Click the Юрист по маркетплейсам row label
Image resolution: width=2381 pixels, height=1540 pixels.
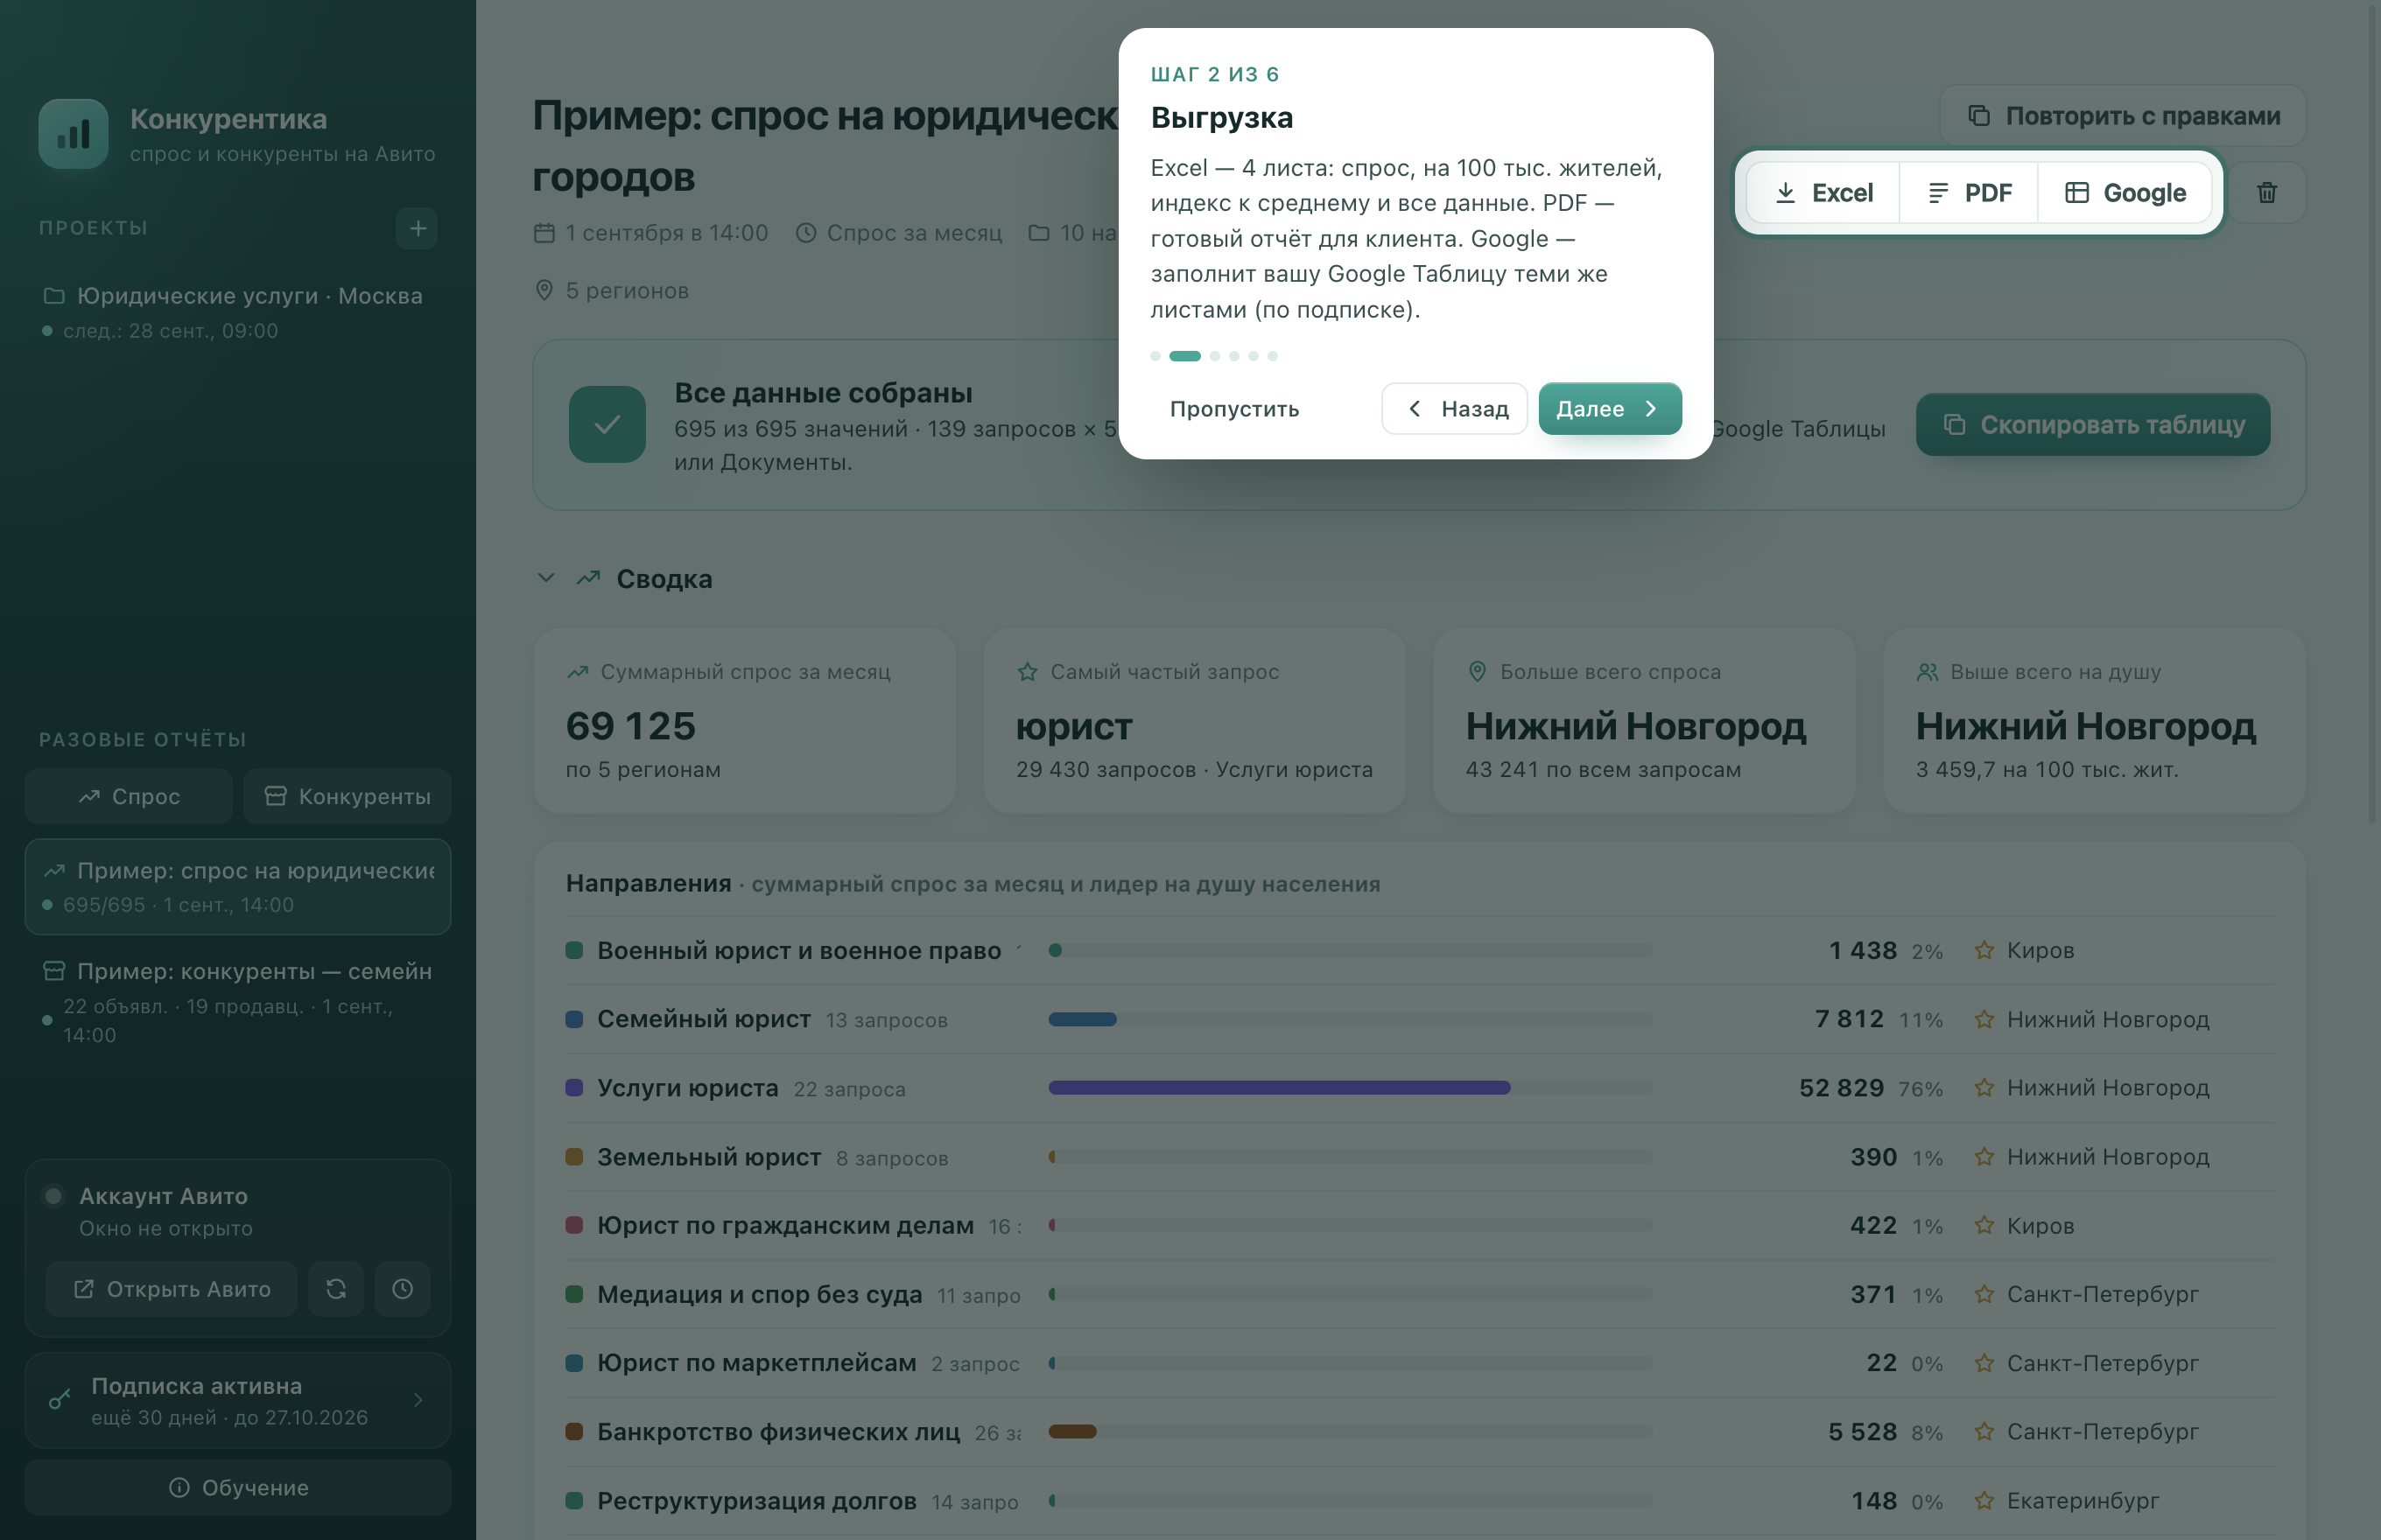coord(756,1363)
